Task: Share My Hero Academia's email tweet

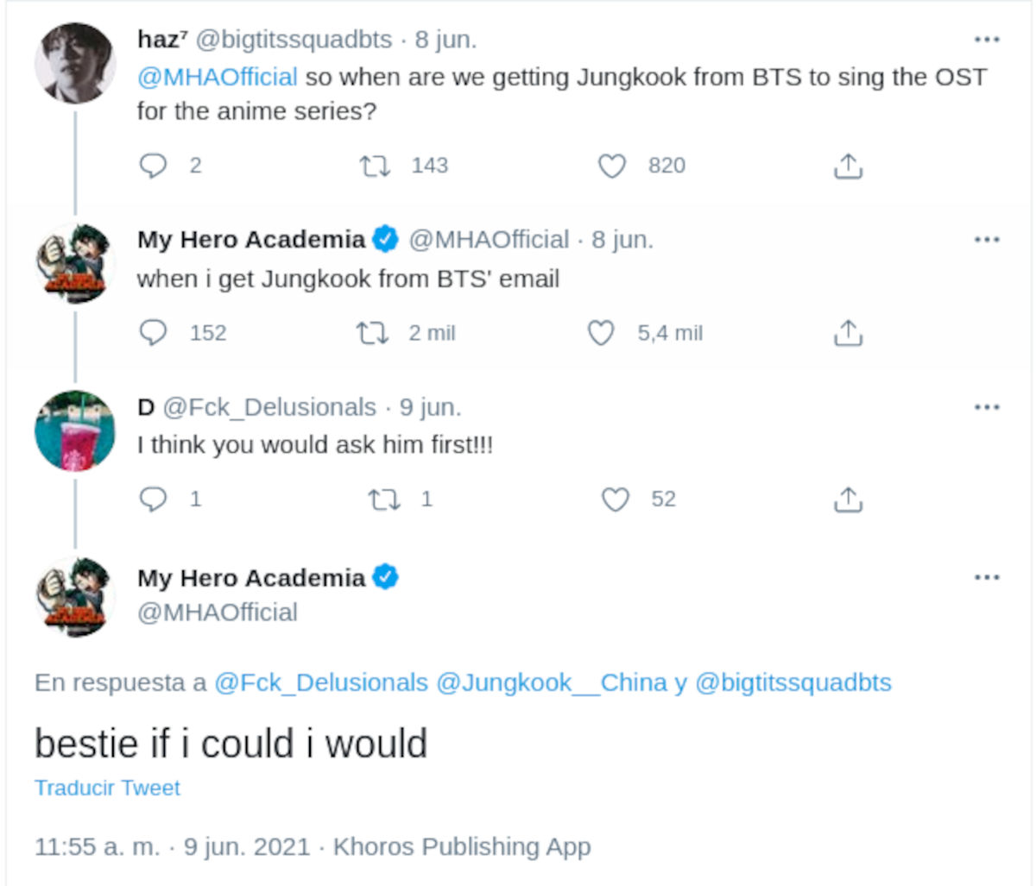Action: pos(848,333)
